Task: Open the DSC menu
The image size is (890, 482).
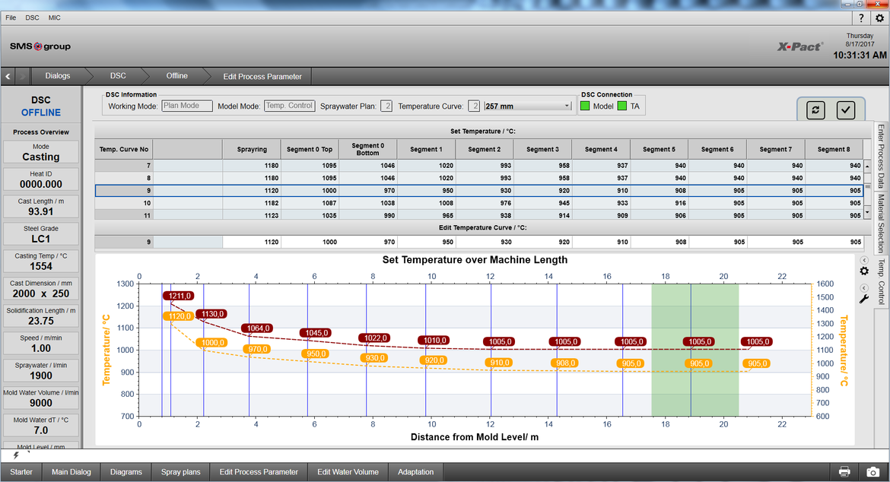Action: 33,17
